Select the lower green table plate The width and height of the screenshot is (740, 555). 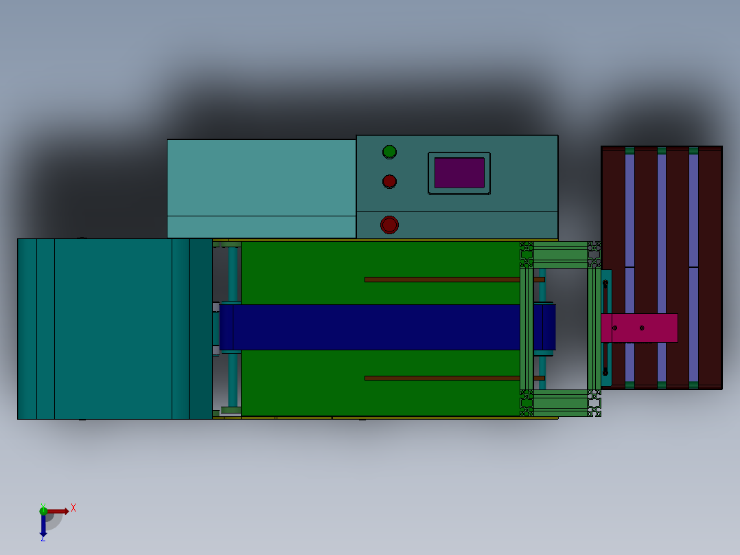pos(380,383)
